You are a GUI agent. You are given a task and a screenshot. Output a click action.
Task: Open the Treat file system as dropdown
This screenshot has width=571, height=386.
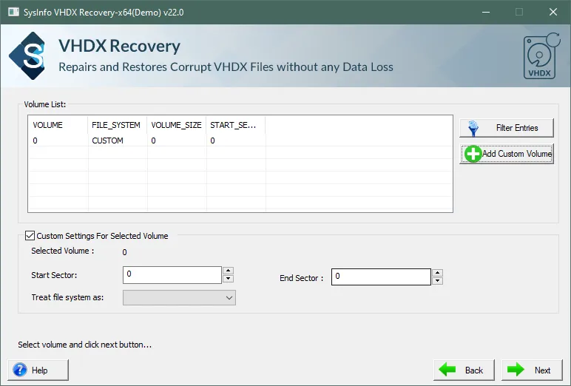(179, 297)
